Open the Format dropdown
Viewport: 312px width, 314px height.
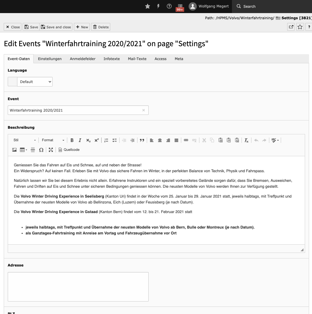pos(53,140)
